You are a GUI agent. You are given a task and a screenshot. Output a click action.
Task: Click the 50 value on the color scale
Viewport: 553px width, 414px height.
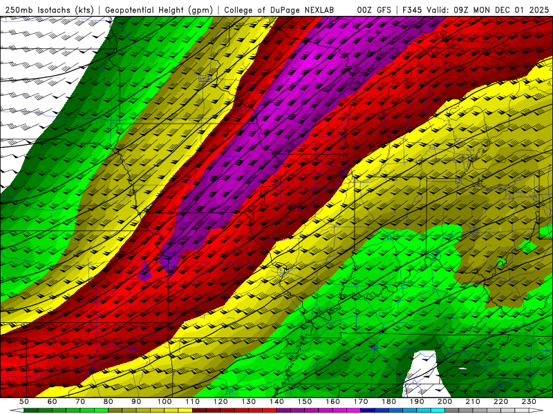coord(24,402)
